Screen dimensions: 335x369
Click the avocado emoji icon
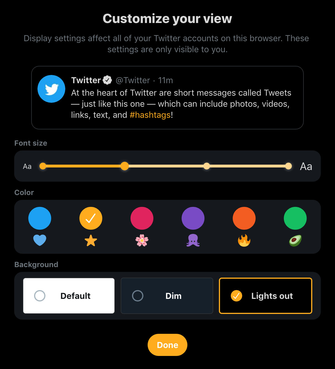(295, 240)
